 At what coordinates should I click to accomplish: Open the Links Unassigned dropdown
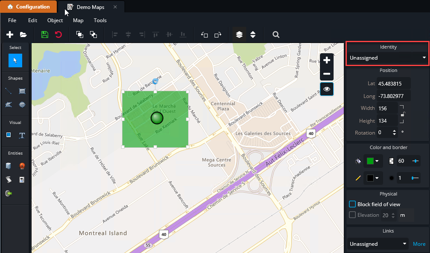[x=378, y=244]
